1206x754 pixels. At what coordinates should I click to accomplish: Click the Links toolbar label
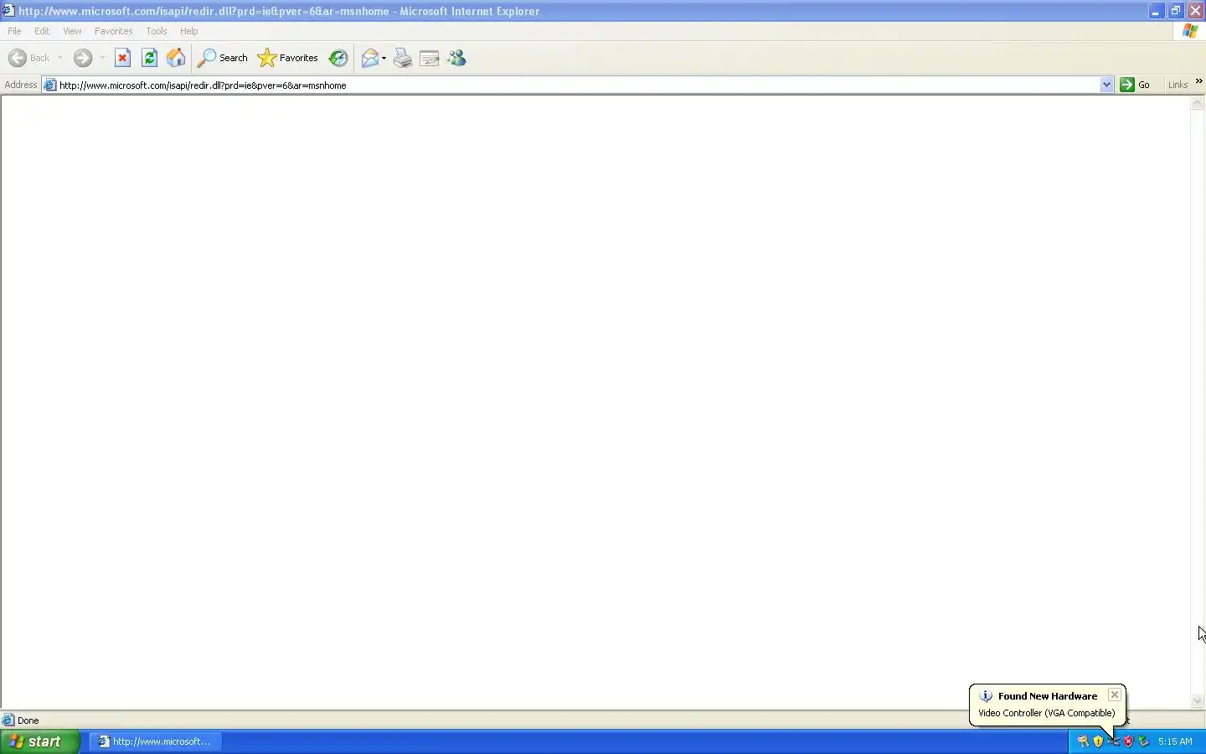(x=1178, y=85)
